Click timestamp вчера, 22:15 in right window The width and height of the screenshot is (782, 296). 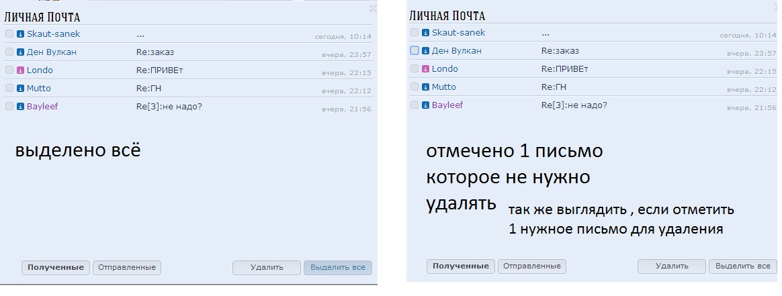point(752,71)
